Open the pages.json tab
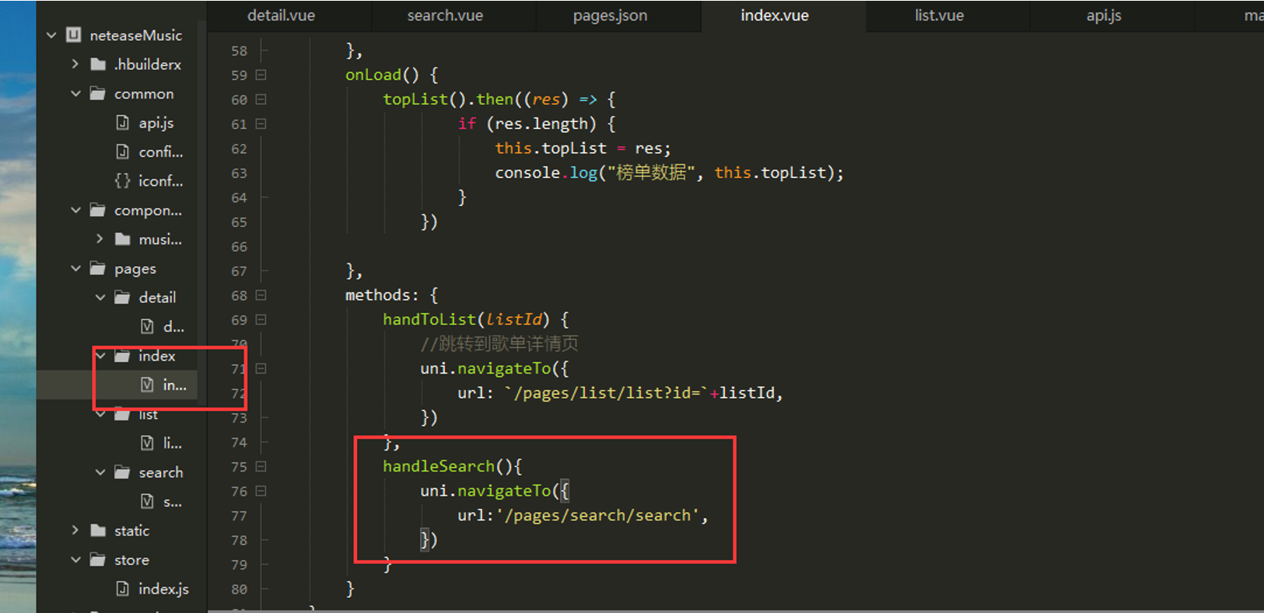Viewport: 1264px width, 613px height. coord(610,16)
